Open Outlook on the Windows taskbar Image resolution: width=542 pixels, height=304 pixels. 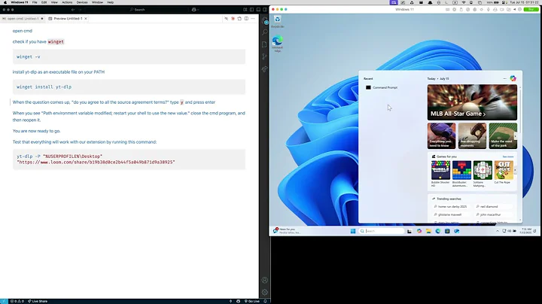[457, 231]
